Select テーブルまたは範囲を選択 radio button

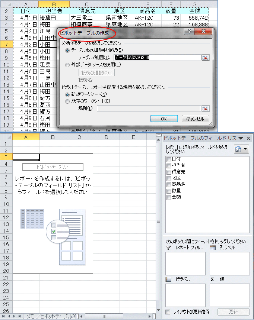click(x=67, y=51)
